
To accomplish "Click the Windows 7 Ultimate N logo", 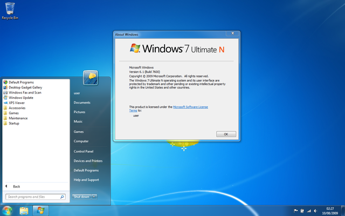I will [177, 49].
